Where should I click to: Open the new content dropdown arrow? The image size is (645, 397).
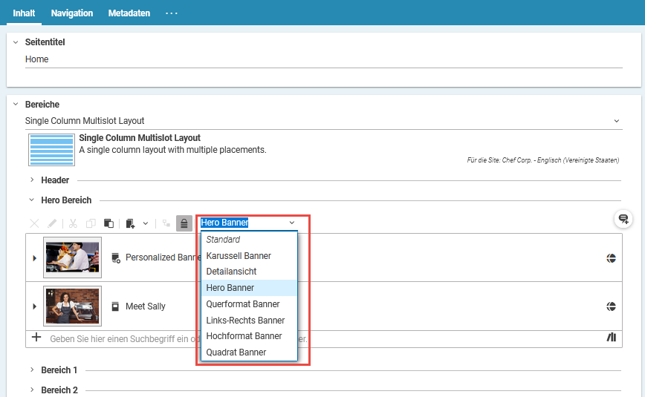pos(146,223)
